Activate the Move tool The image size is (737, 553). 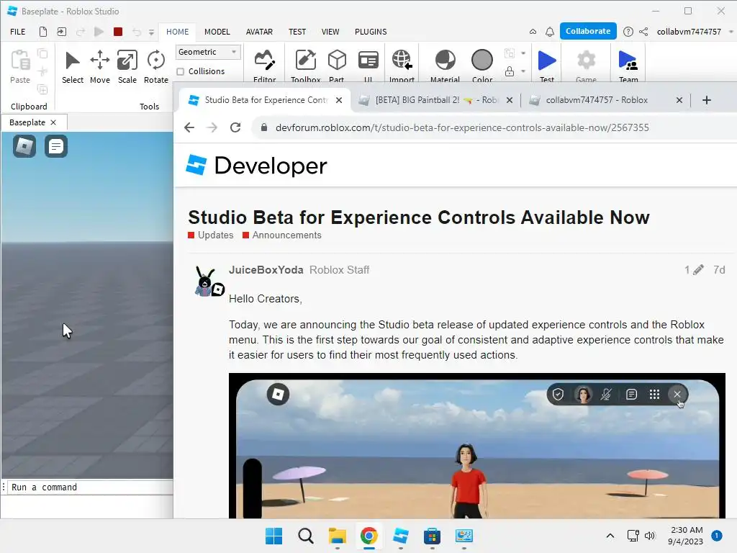coord(99,67)
